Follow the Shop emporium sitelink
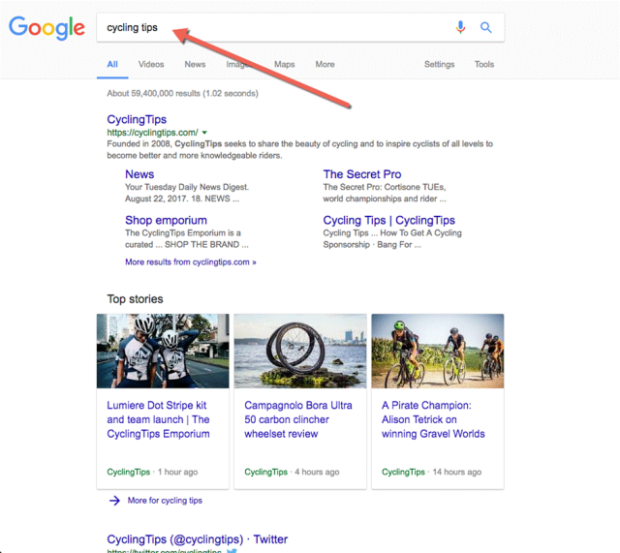The height and width of the screenshot is (553, 620). [x=166, y=220]
